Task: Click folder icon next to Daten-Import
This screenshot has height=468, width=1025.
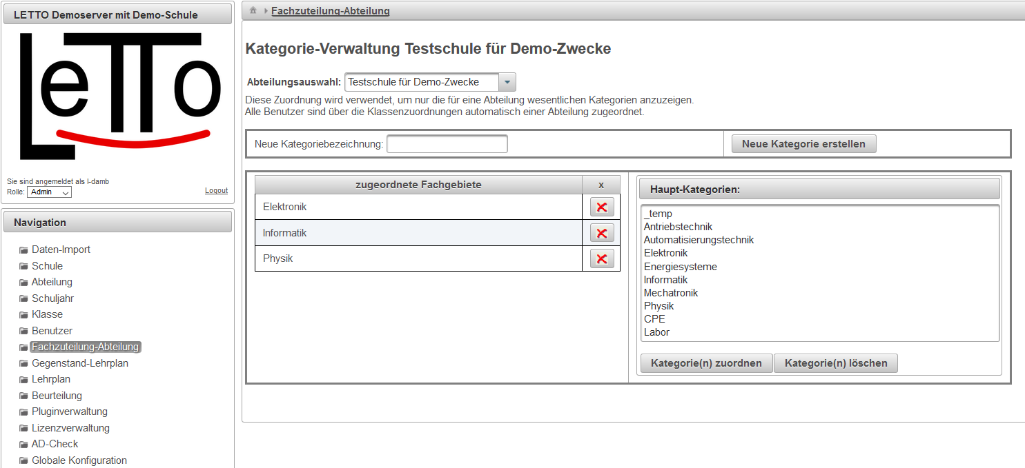Action: (23, 250)
